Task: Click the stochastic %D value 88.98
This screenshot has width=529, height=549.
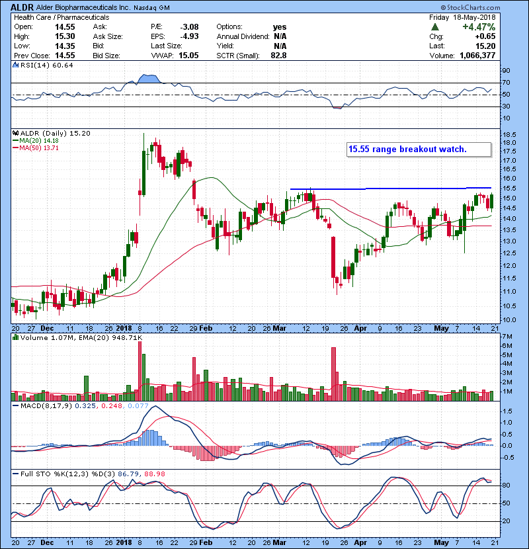Action: (x=154, y=474)
